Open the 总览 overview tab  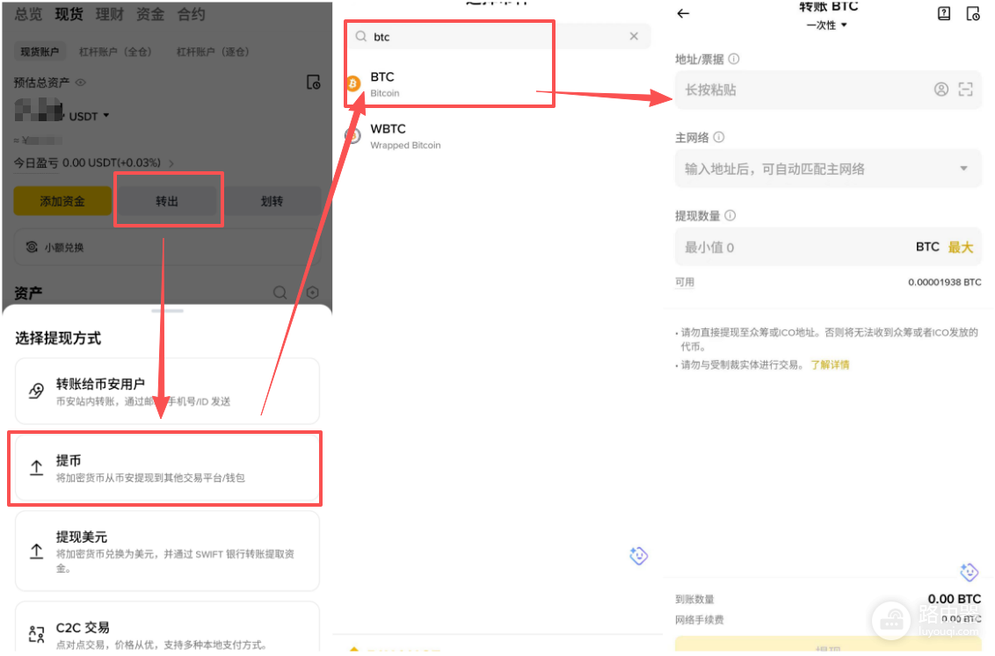[x=28, y=14]
